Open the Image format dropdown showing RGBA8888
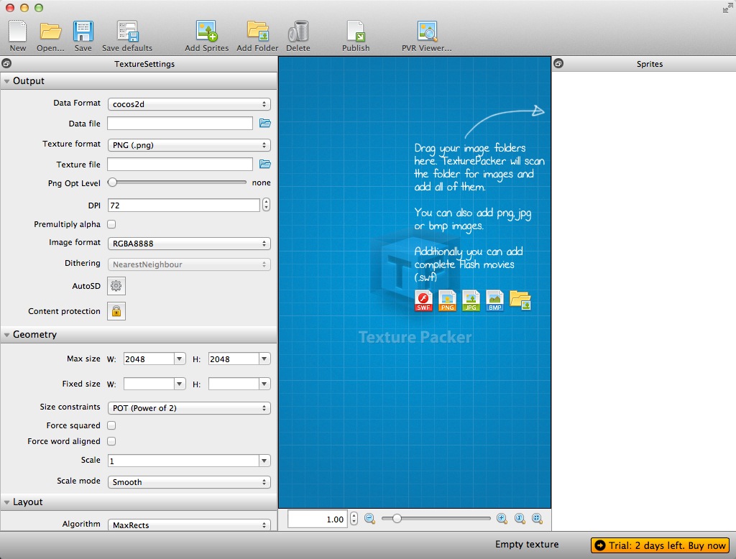This screenshot has height=559, width=736. coord(188,244)
